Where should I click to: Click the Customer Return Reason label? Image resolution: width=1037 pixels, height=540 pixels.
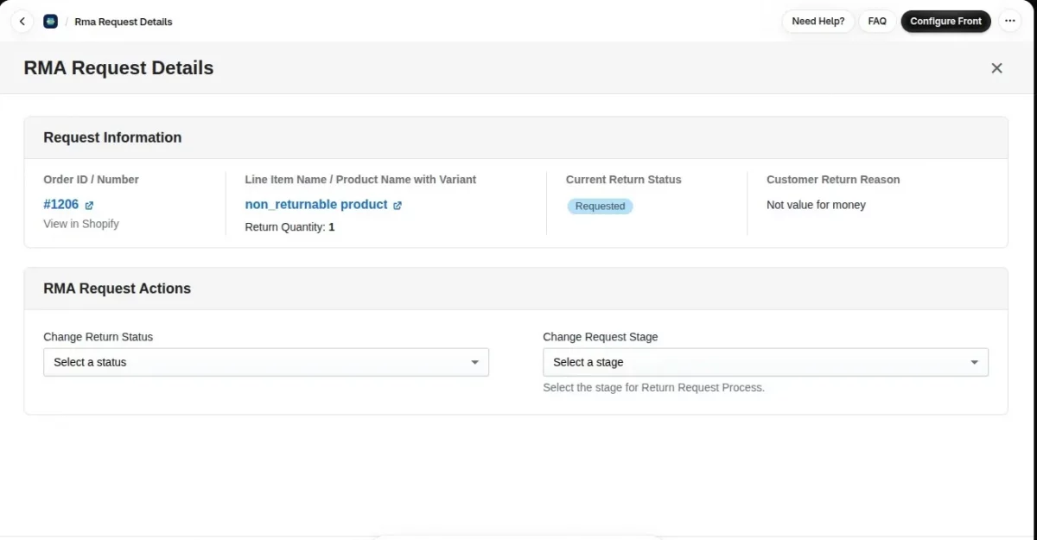point(833,180)
